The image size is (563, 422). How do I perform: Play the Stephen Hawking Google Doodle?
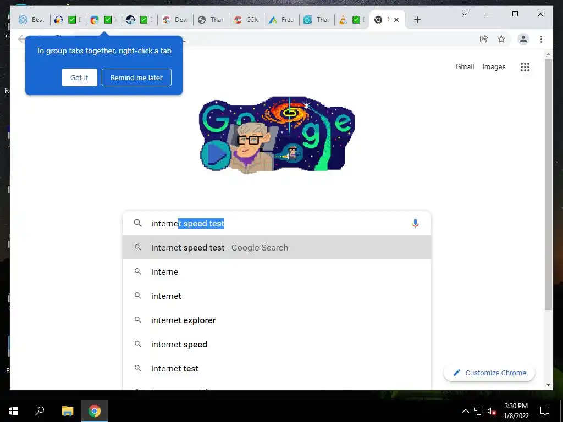[x=216, y=155]
